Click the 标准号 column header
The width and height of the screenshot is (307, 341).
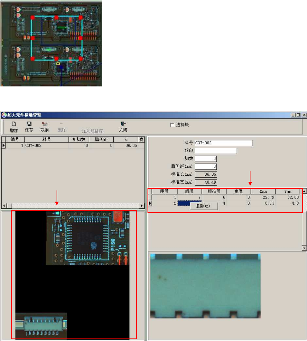214,191
